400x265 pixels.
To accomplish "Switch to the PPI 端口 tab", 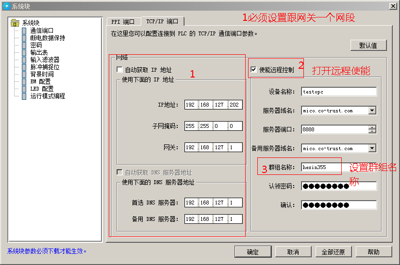I will tap(123, 22).
